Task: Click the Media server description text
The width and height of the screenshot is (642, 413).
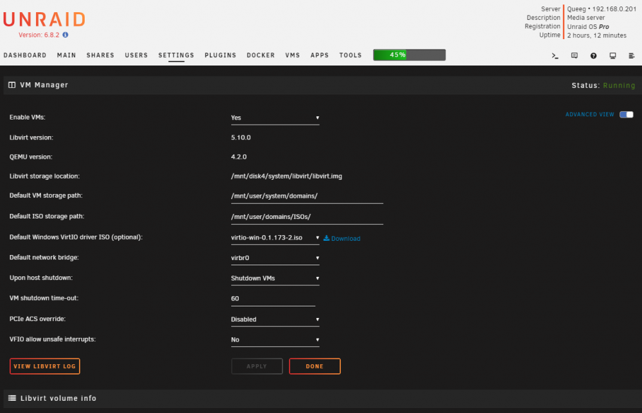Action: click(586, 17)
